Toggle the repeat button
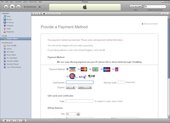 18,121
